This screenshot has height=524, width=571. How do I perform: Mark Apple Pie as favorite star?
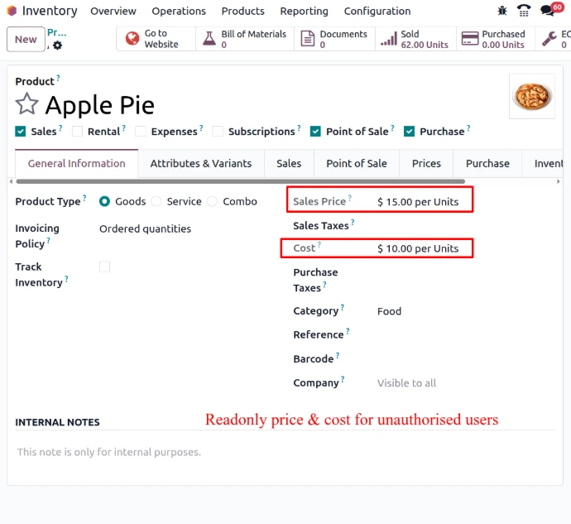[x=27, y=105]
